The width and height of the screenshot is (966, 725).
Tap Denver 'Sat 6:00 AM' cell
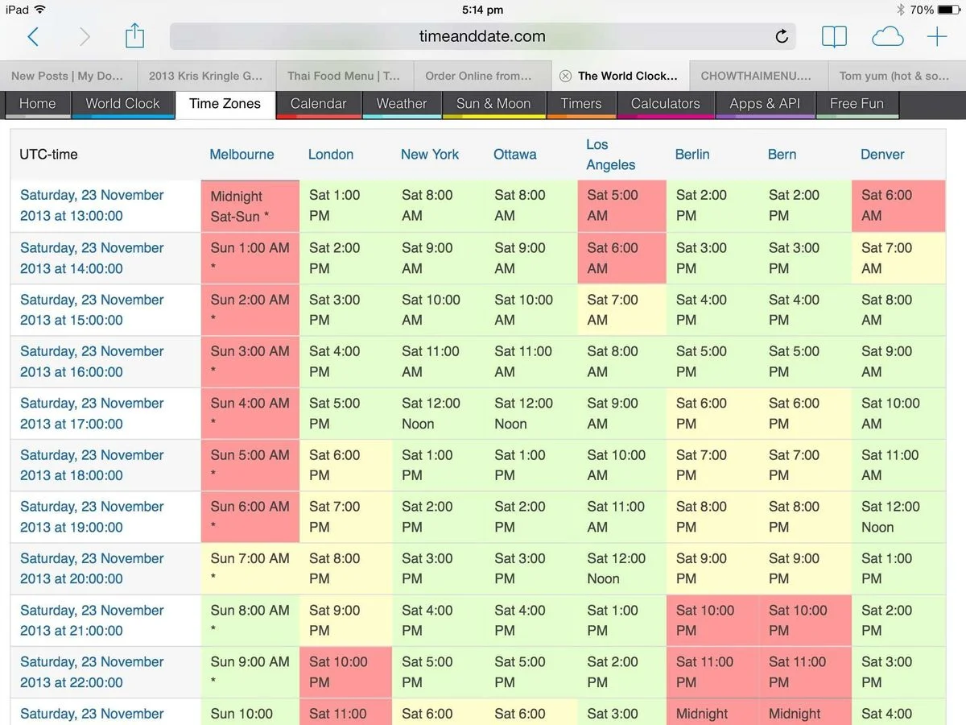(x=898, y=206)
